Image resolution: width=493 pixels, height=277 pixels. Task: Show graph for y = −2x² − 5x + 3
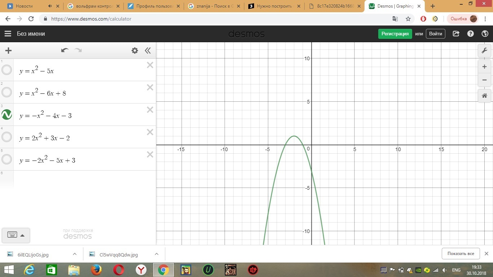pyautogui.click(x=7, y=159)
